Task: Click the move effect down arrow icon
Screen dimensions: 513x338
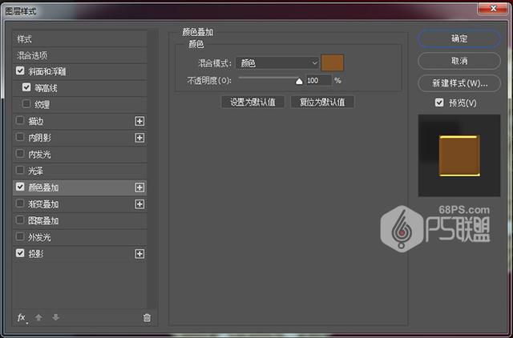Action: pyautogui.click(x=55, y=317)
